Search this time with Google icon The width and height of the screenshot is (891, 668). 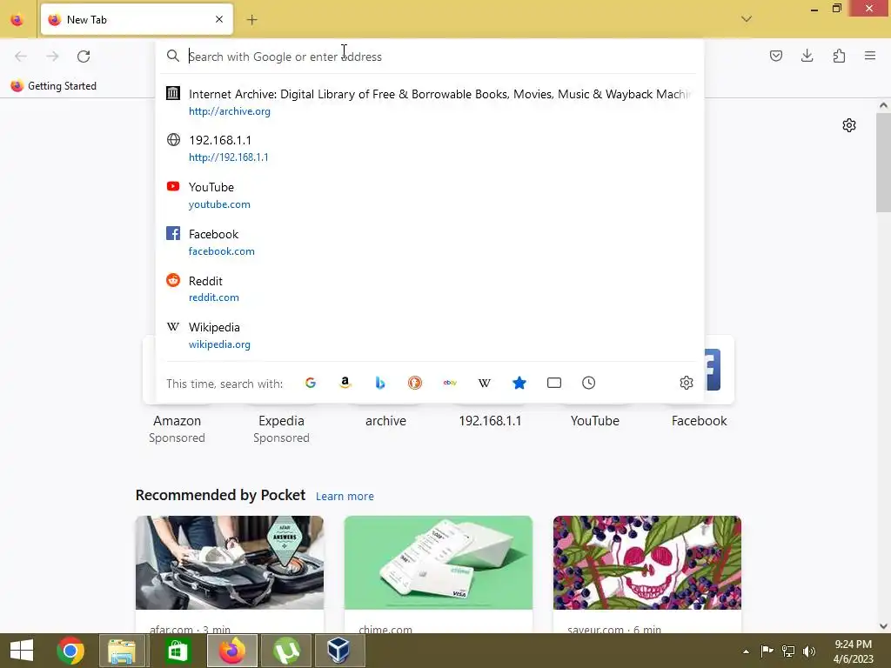click(x=311, y=383)
